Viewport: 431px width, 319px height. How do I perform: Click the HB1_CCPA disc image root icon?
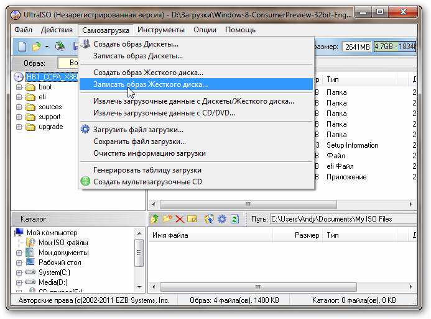(x=19, y=77)
